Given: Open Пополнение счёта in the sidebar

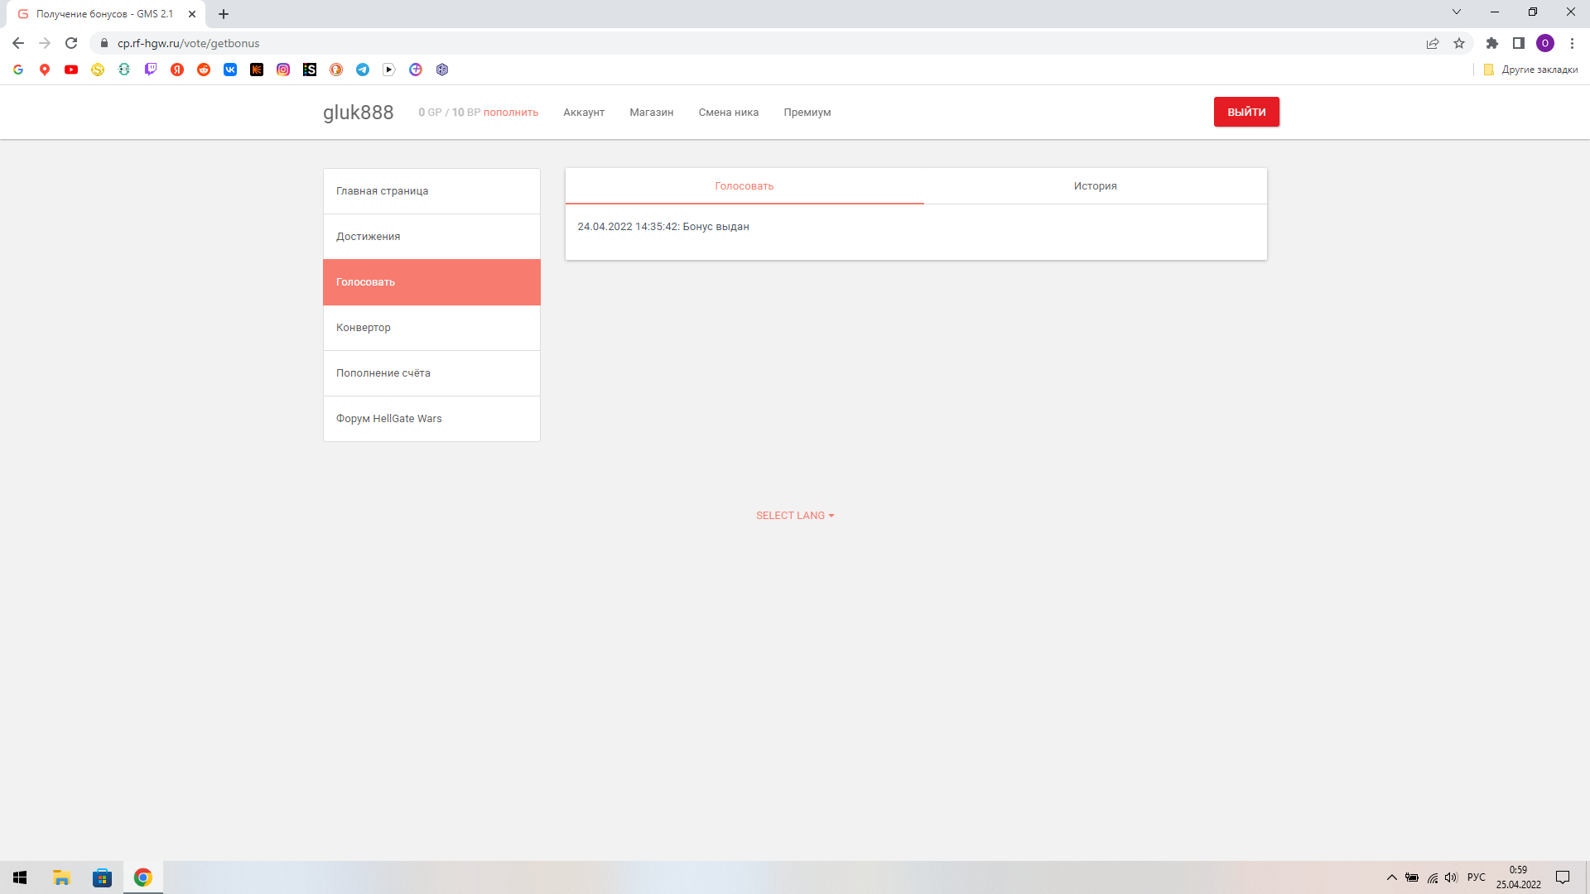Looking at the screenshot, I should click(431, 373).
